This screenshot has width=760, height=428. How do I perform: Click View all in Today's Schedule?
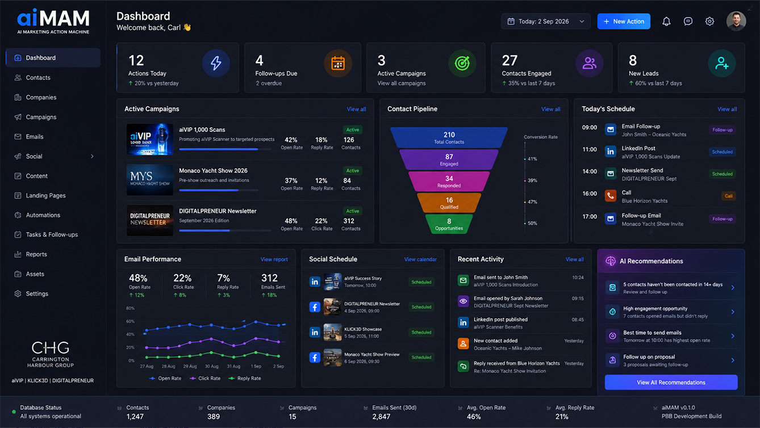727,109
